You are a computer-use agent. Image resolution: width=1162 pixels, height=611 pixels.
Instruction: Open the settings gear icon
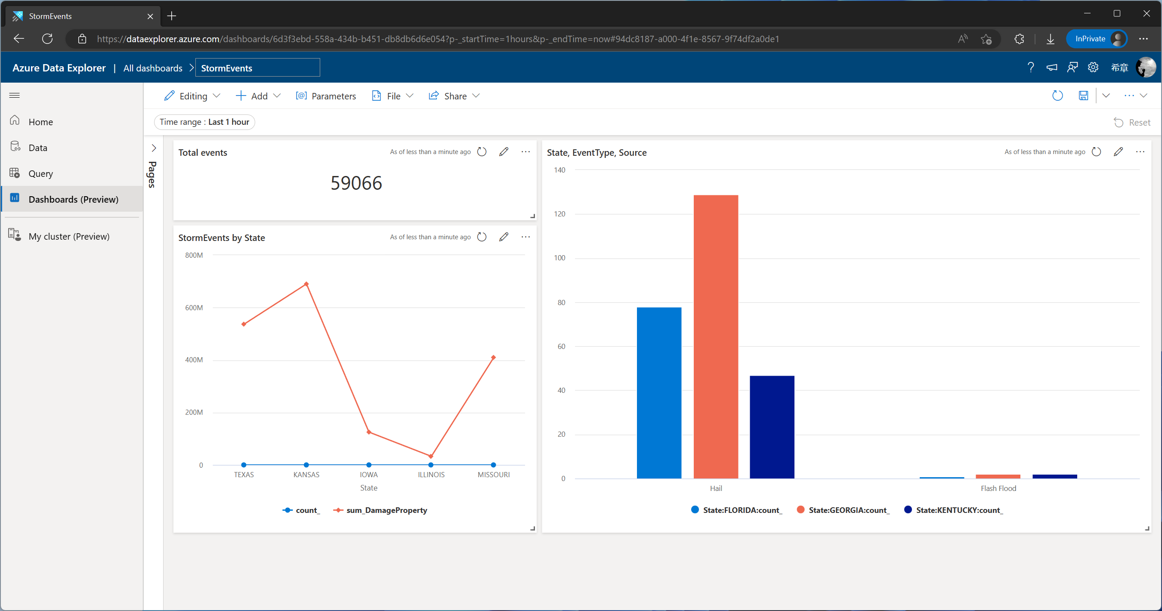(1093, 68)
